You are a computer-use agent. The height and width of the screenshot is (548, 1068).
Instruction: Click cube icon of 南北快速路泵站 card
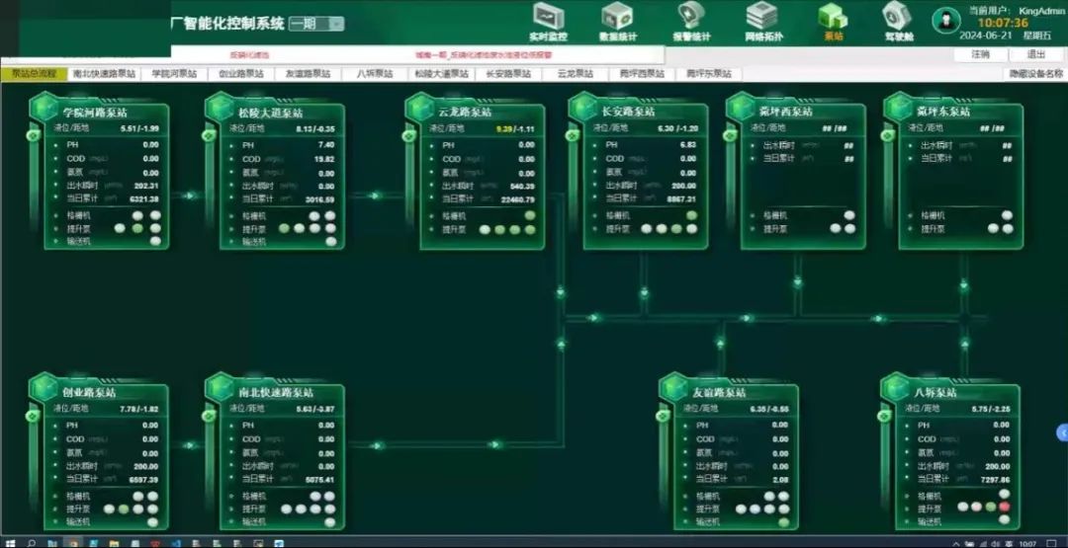[x=221, y=387]
